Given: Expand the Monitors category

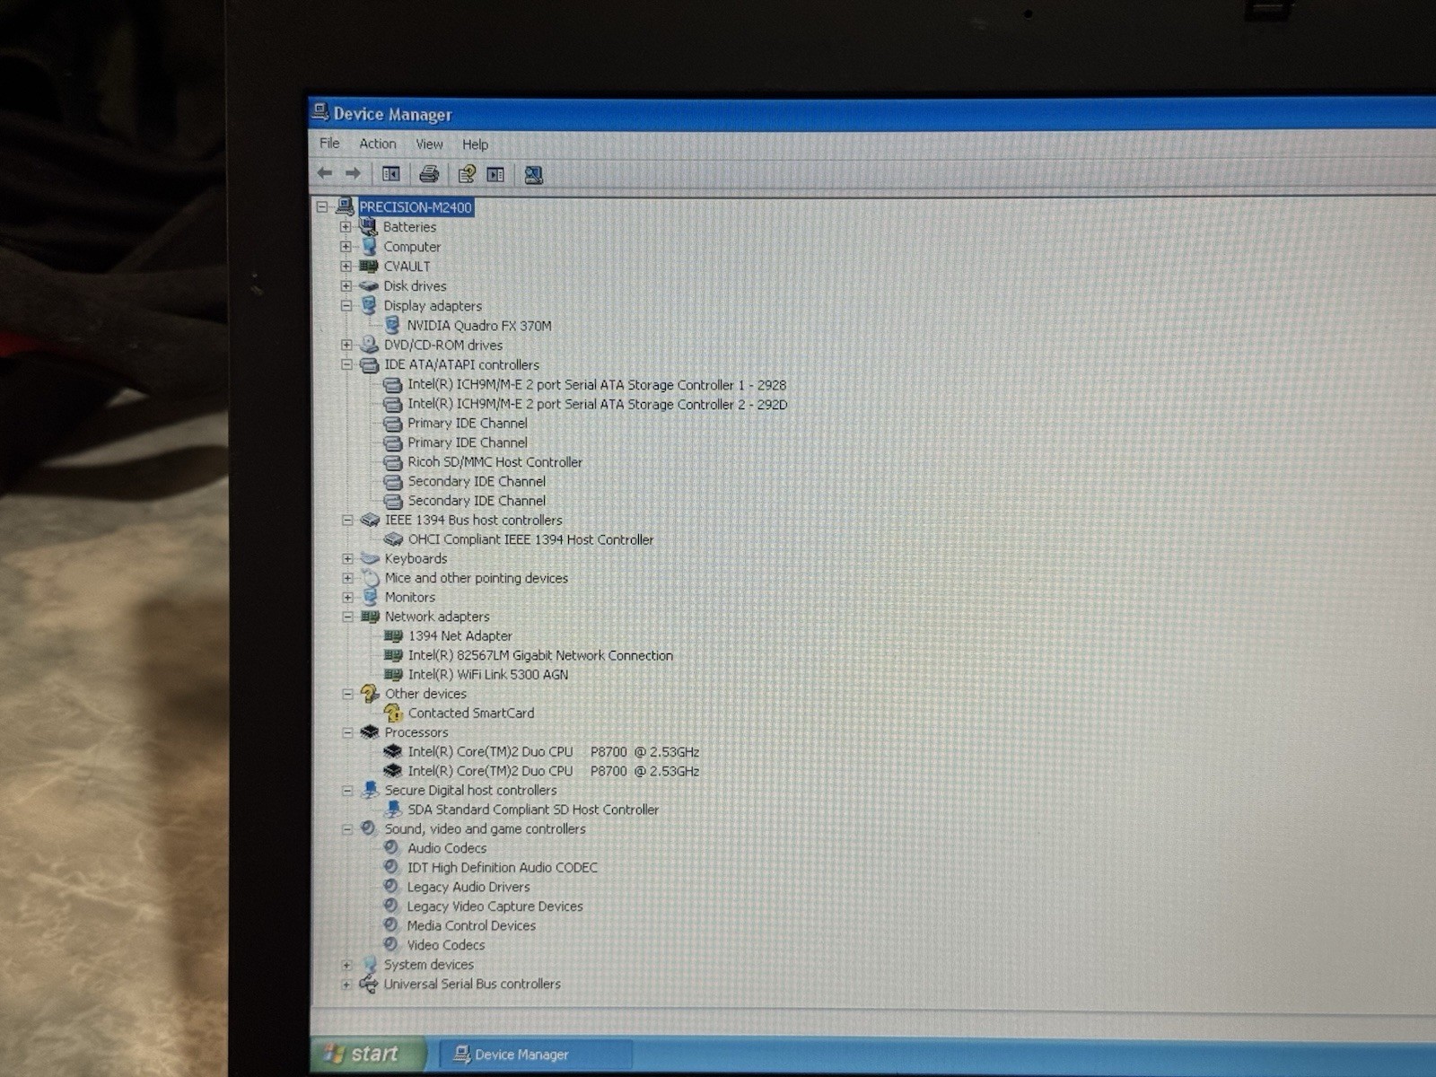Looking at the screenshot, I should [347, 597].
